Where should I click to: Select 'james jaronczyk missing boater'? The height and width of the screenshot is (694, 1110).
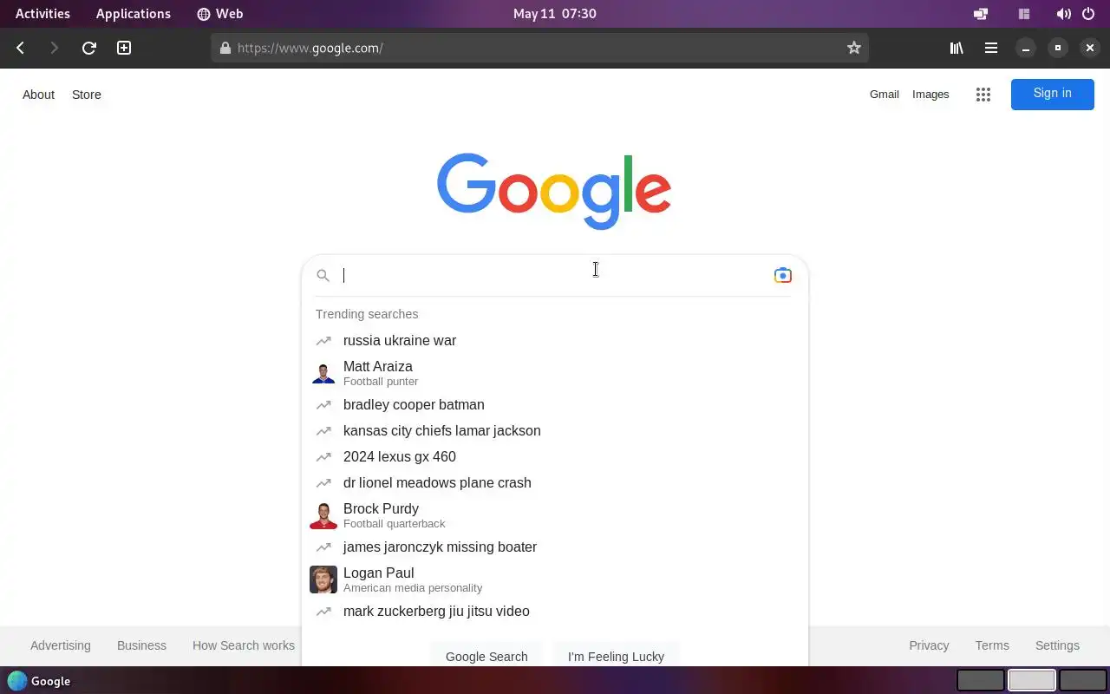pos(555,547)
